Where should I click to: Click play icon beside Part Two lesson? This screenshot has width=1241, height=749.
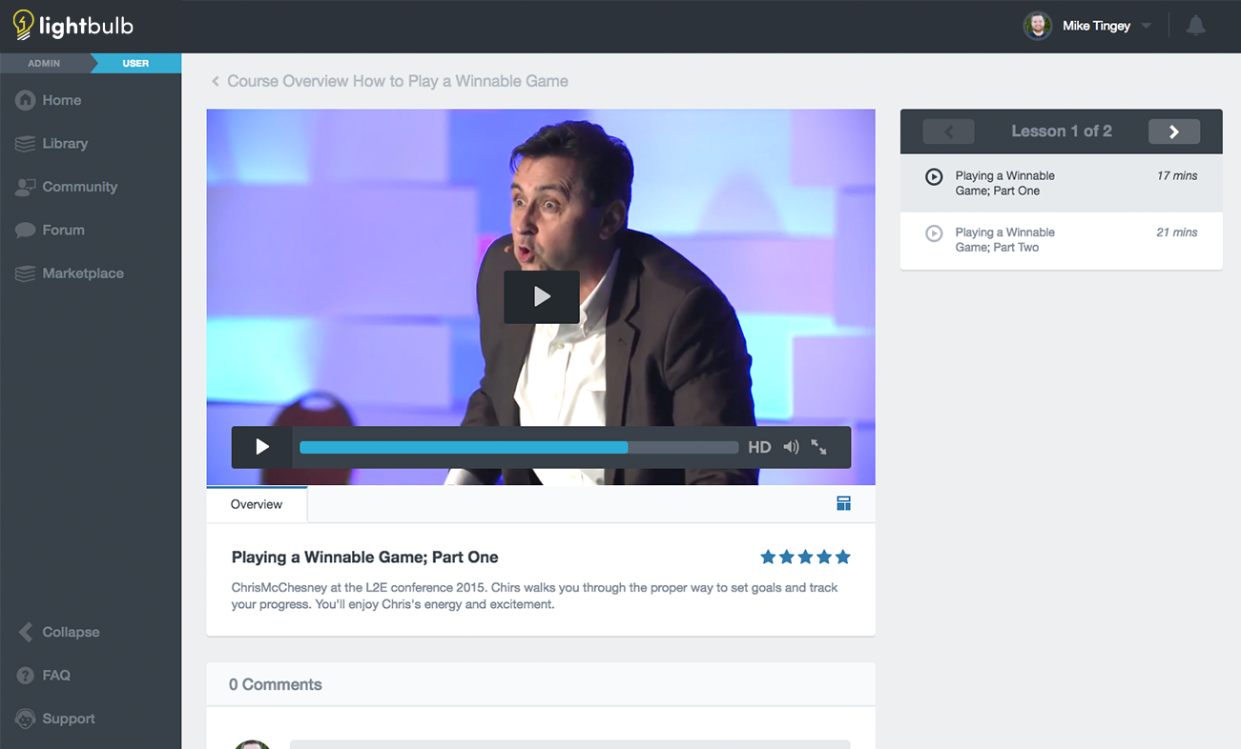point(934,233)
